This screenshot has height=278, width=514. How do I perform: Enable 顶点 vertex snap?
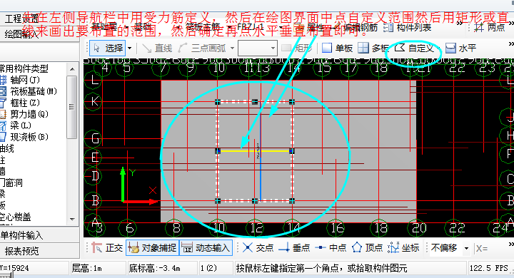[x=367, y=248]
